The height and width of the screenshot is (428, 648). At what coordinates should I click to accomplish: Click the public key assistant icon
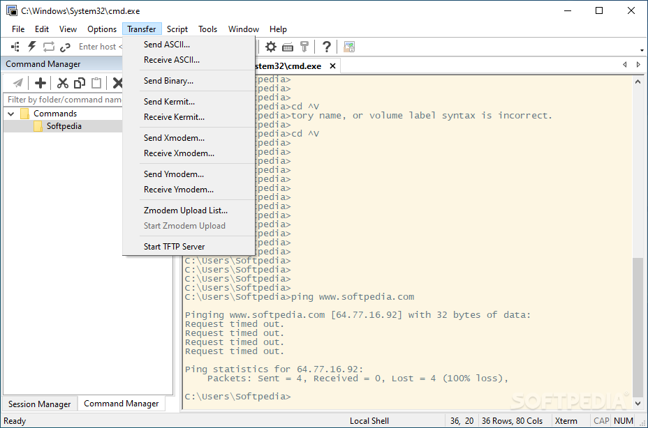point(304,47)
